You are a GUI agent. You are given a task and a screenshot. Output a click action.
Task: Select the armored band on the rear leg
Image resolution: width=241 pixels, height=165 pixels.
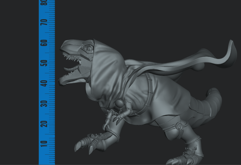180,126
